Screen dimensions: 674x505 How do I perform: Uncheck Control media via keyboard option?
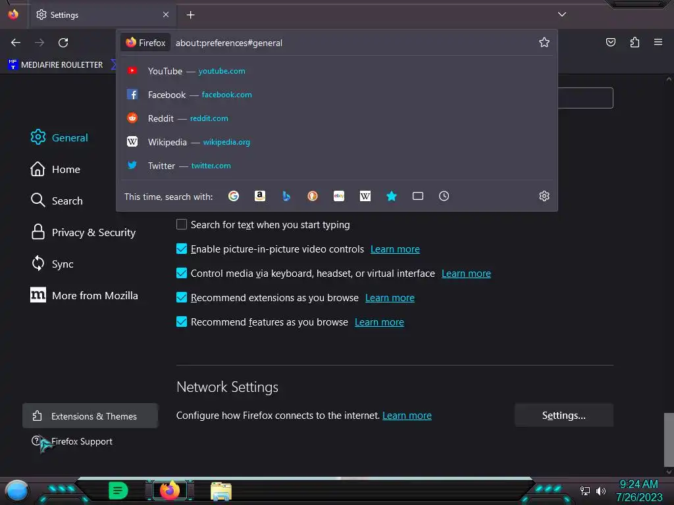182,273
